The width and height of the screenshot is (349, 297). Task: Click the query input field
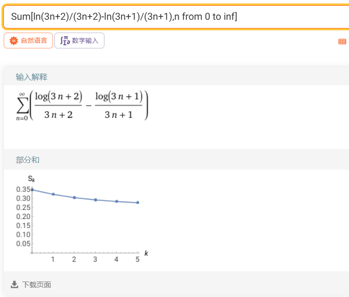[174, 17]
